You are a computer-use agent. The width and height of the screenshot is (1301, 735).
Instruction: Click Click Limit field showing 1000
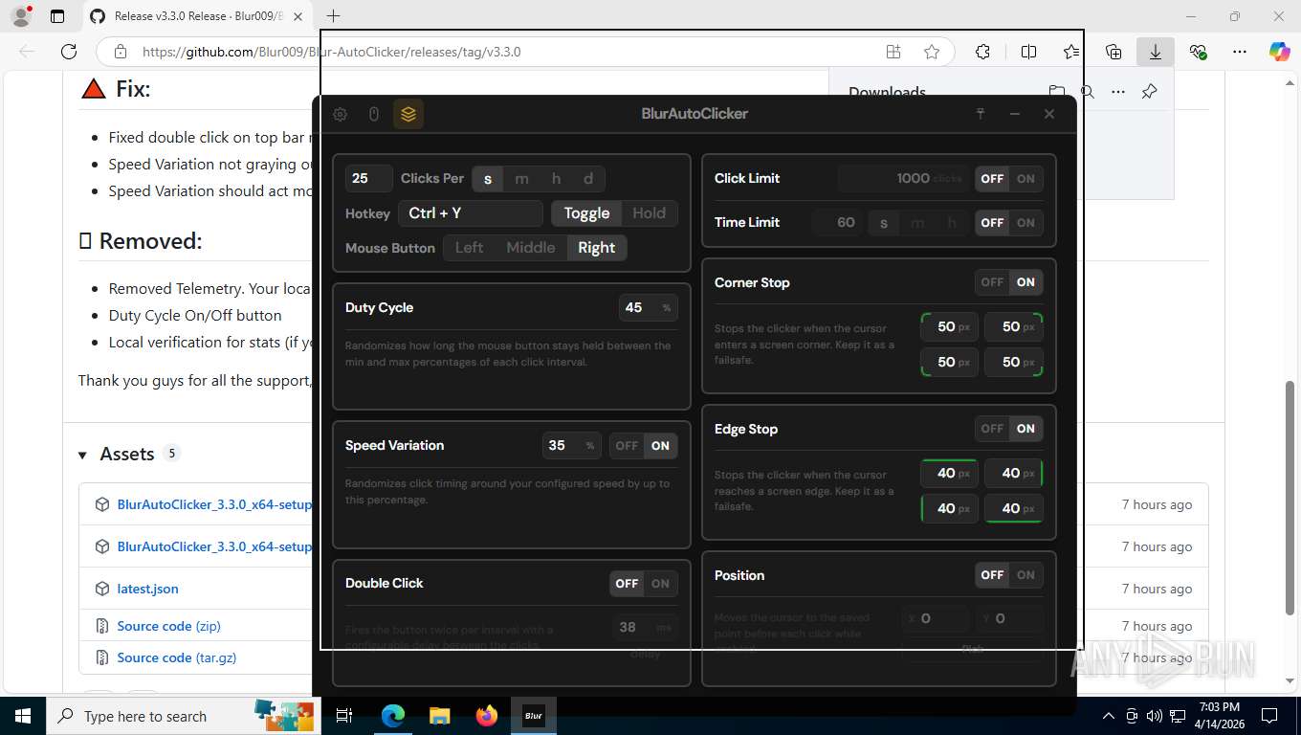(x=904, y=179)
